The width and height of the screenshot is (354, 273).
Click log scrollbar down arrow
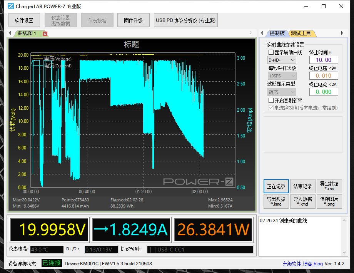click(344, 253)
